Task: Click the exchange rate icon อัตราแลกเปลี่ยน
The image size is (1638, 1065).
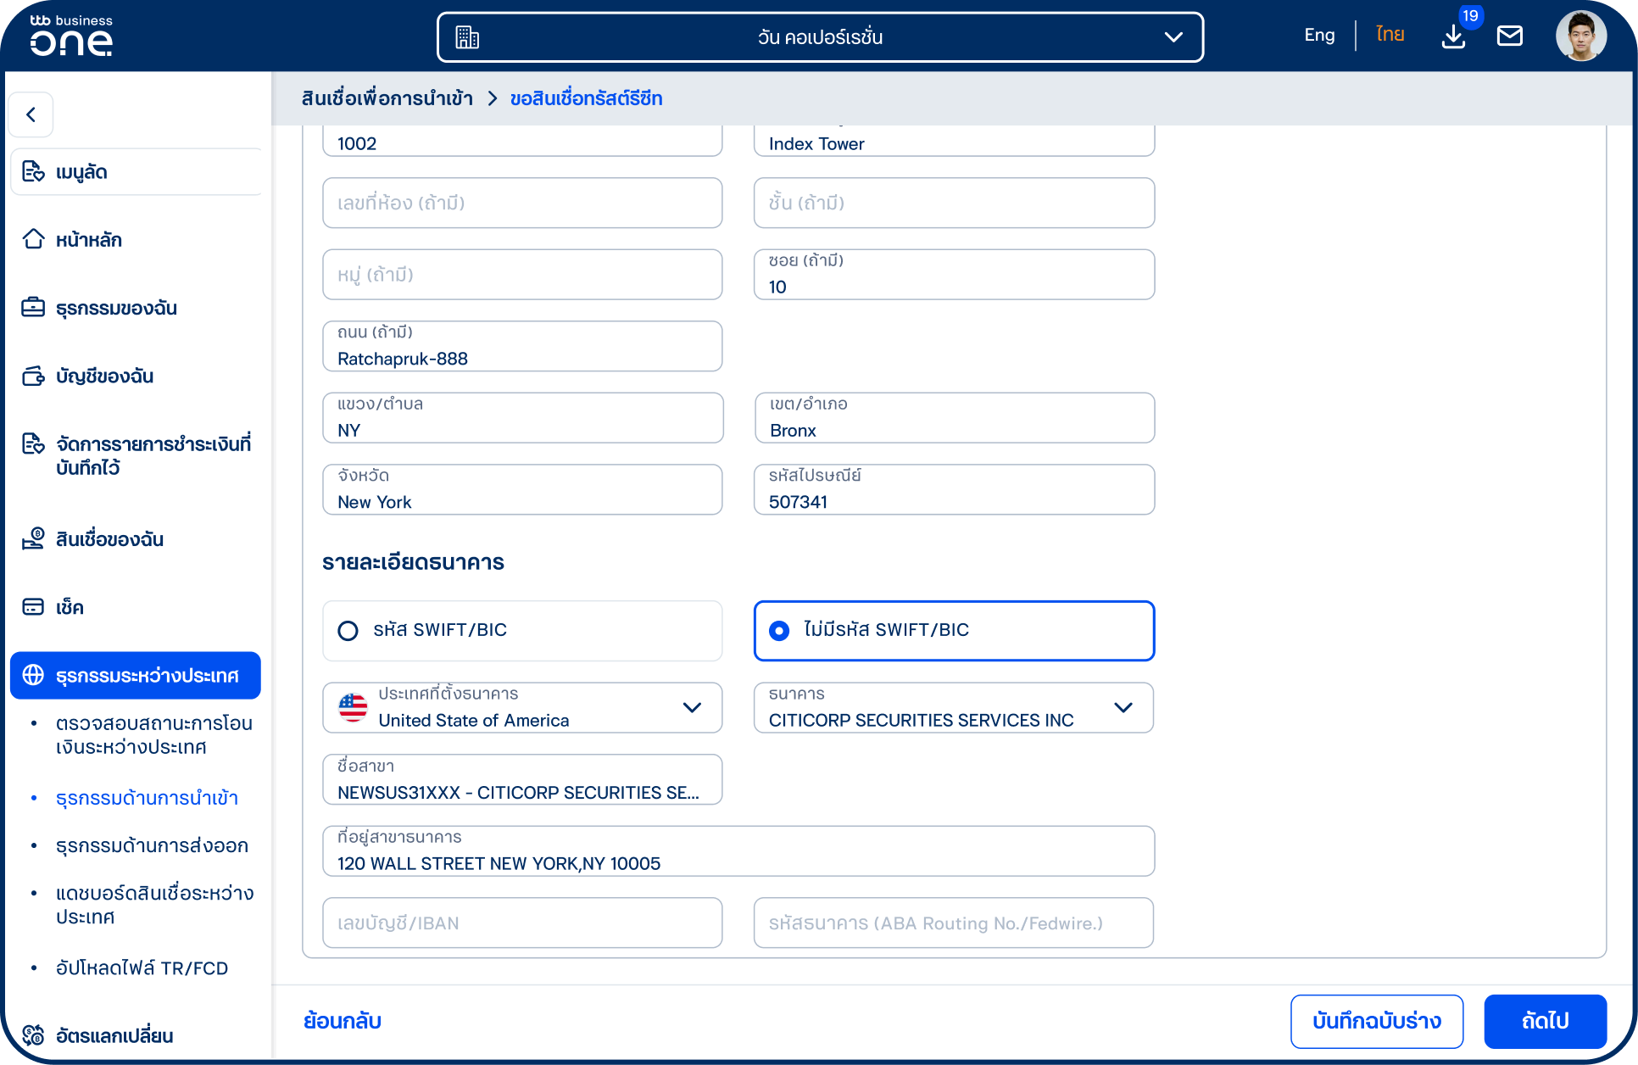Action: (x=33, y=1034)
